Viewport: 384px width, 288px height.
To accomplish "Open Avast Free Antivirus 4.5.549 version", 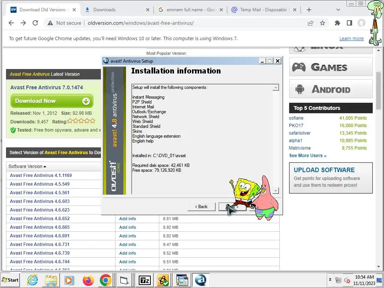I will pos(40,184).
